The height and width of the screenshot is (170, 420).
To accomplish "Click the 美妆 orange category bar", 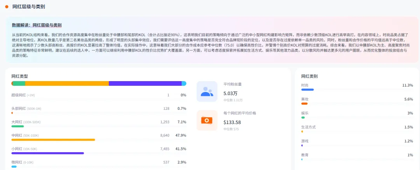I will tap(304, 104).
